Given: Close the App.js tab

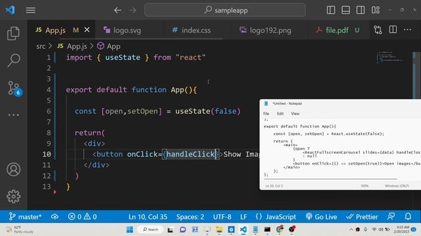Looking at the screenshot, I should click(x=87, y=30).
